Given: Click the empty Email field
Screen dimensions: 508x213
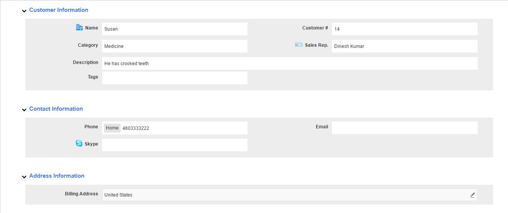Looking at the screenshot, I should tap(404, 128).
